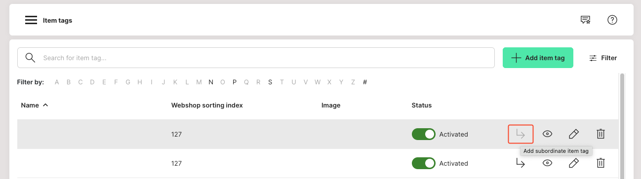The height and width of the screenshot is (179, 641).
Task: Filter item tags by # symbol
Action: click(x=365, y=82)
